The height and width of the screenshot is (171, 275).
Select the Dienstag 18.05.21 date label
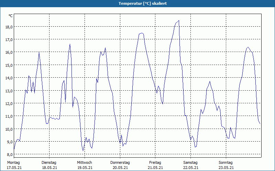[x=49, y=165]
